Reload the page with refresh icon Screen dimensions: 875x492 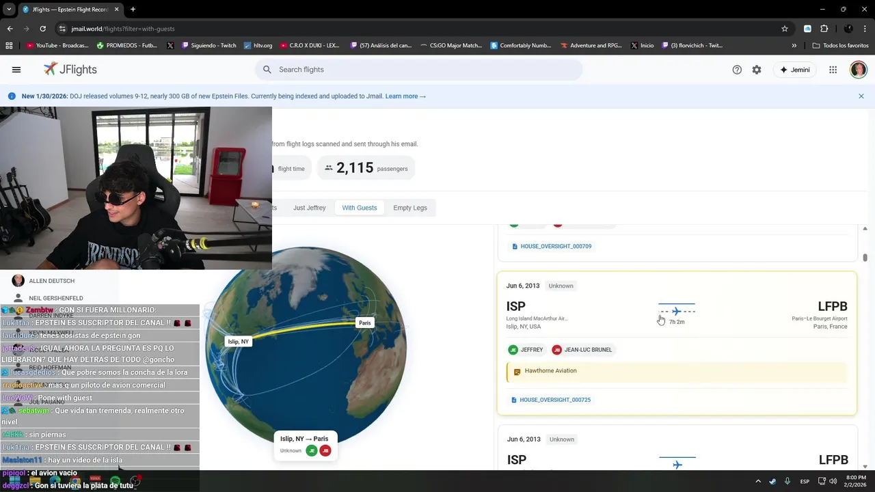tap(42, 29)
